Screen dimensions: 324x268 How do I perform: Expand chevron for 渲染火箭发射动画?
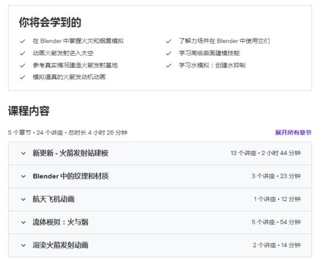[23, 245]
